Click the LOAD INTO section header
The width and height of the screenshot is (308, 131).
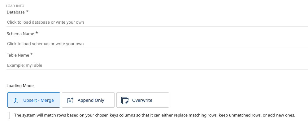[x=15, y=6]
